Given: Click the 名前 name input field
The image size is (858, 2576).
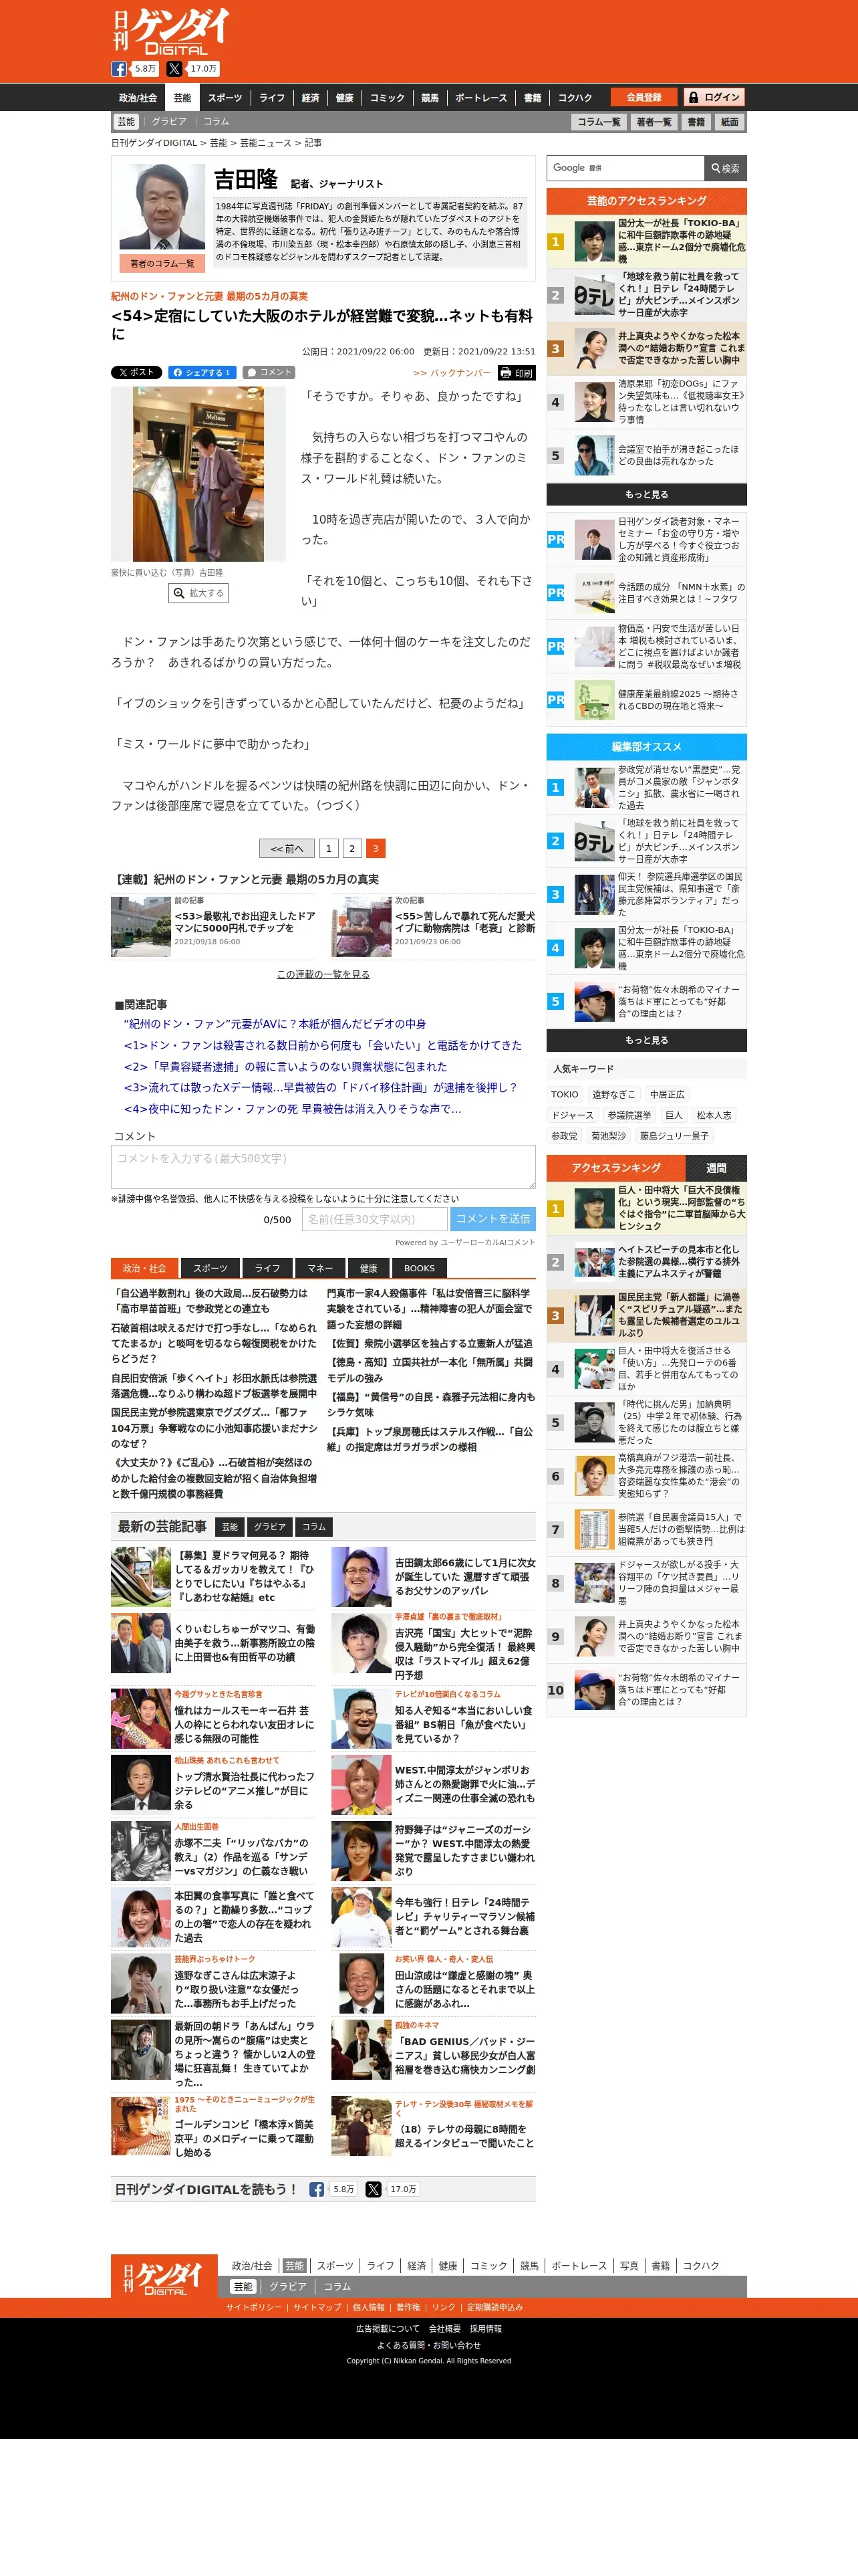Looking at the screenshot, I should click(374, 1219).
